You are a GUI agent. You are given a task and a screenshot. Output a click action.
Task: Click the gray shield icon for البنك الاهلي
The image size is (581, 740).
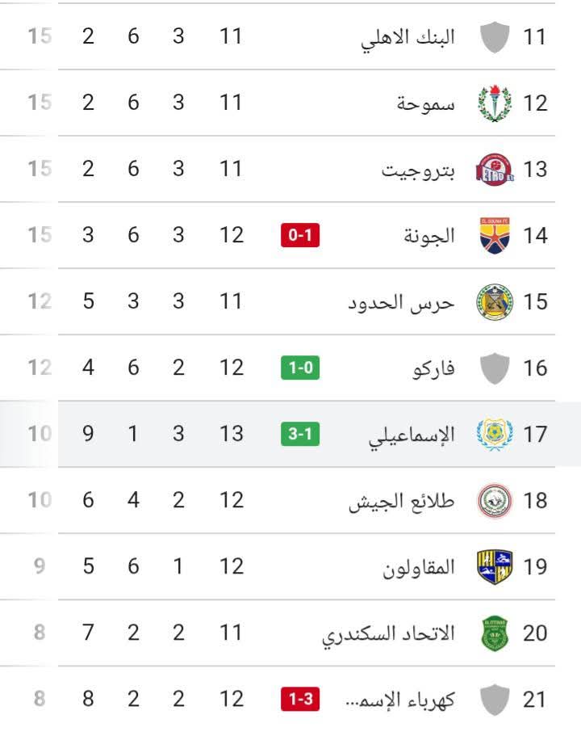(495, 37)
